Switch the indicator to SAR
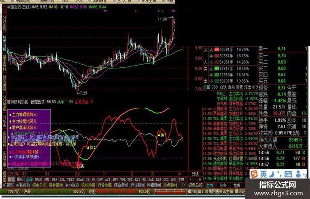The image size is (310, 199). [x=151, y=179]
